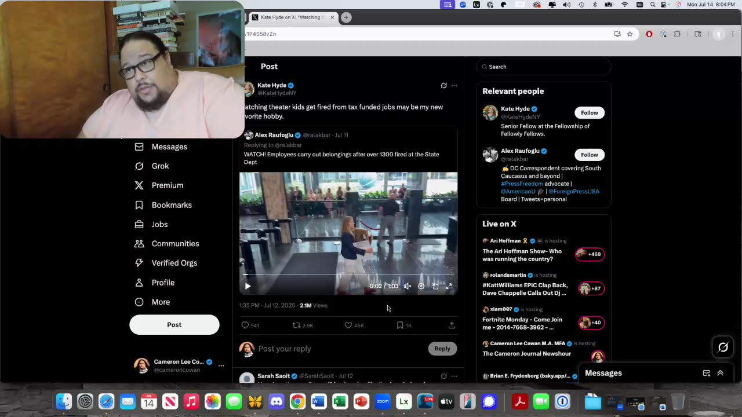Open Spotlight search in the menu bar
Viewport: 742px width, 417px height.
(653, 5)
